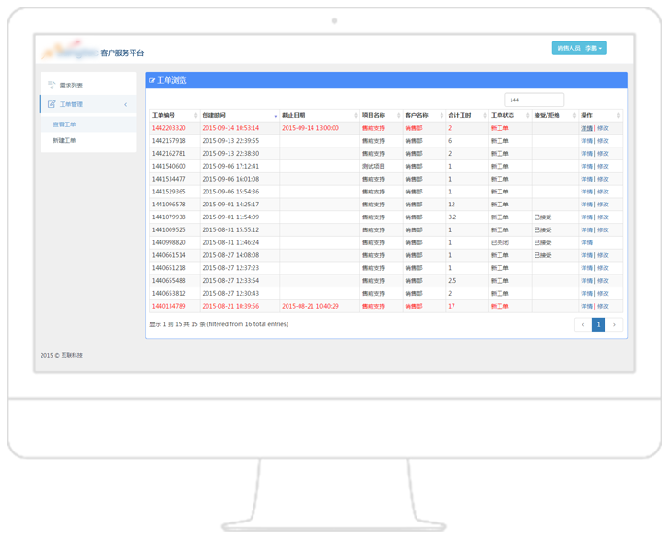
Task: Open 需求列表 menu item
Action: (71, 85)
